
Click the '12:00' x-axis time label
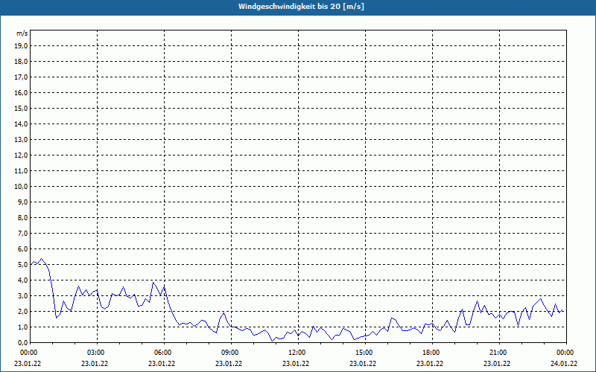297,353
